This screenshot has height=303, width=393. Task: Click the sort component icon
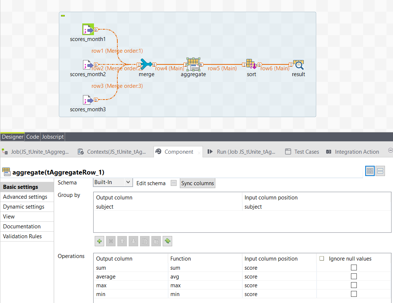pos(251,64)
